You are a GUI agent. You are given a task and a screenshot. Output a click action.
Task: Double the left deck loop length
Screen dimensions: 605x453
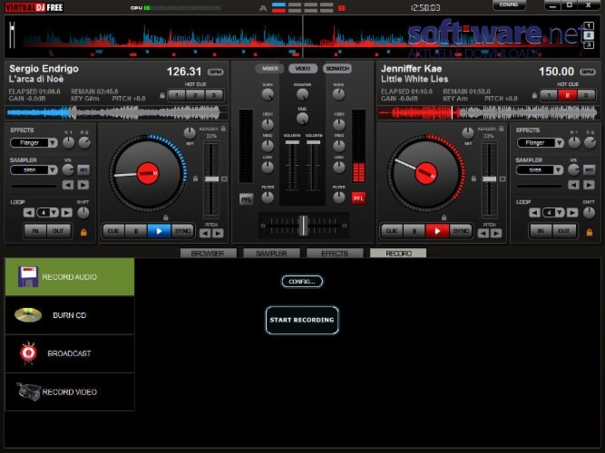(x=66, y=212)
